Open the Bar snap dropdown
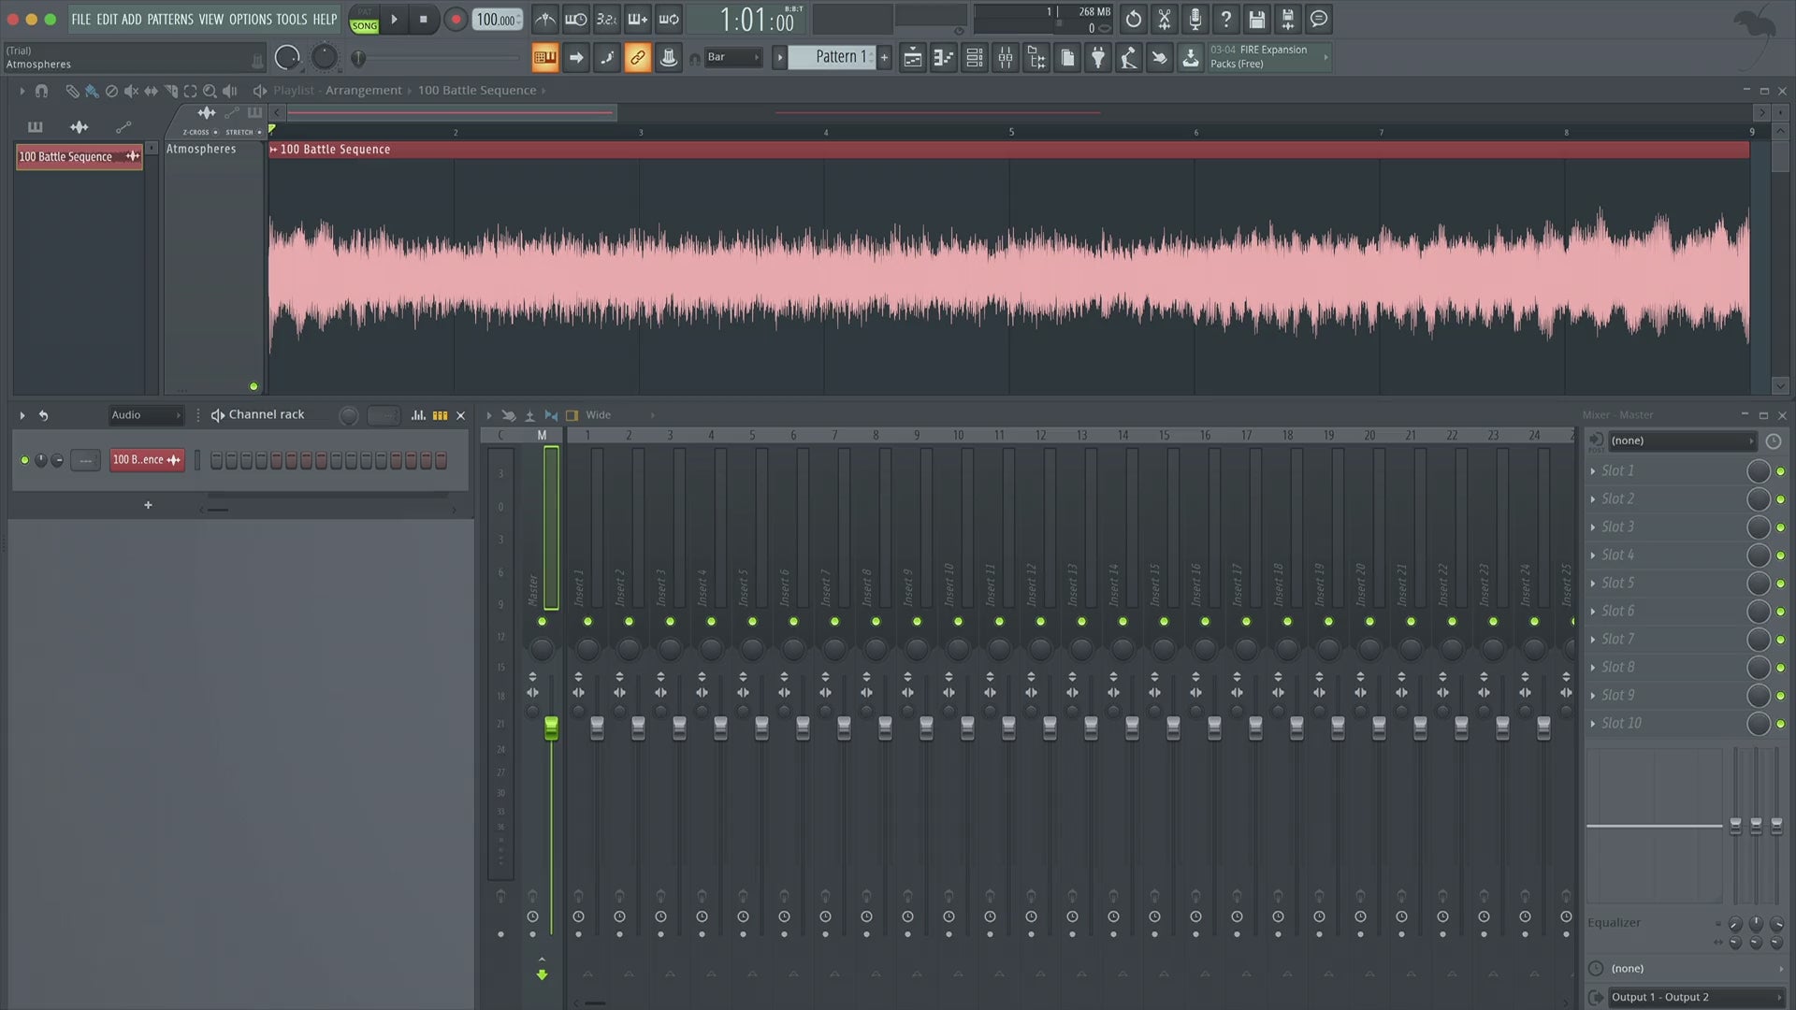This screenshot has width=1796, height=1010. [733, 58]
